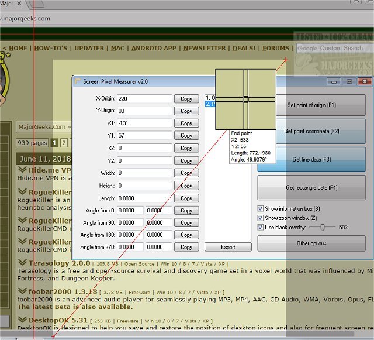374x340 pixels.
Task: Copy the Y1 value
Action: [186, 136]
